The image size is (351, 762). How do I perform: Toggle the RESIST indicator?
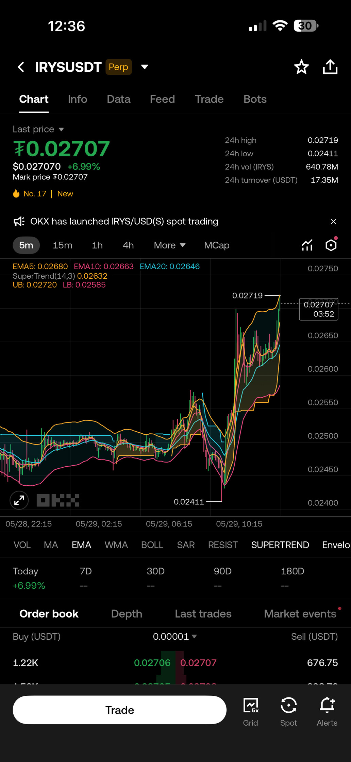223,545
